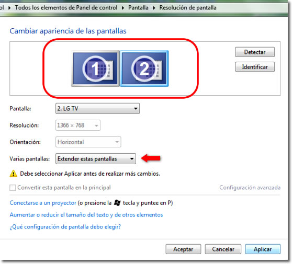Select monitor 2 icon in display preview
The height and width of the screenshot is (264, 292).
(x=144, y=68)
